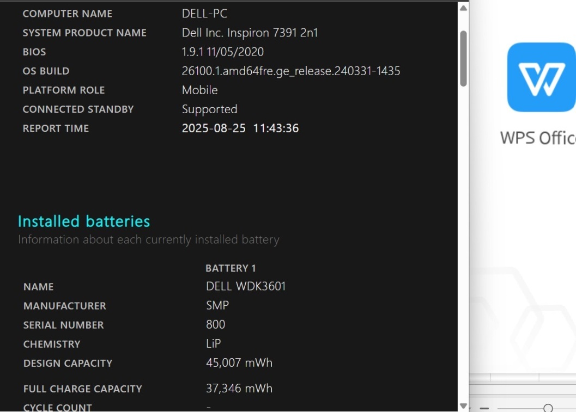This screenshot has height=412, width=576.
Task: Click the 'SMP' manufacturer value
Action: coord(217,305)
